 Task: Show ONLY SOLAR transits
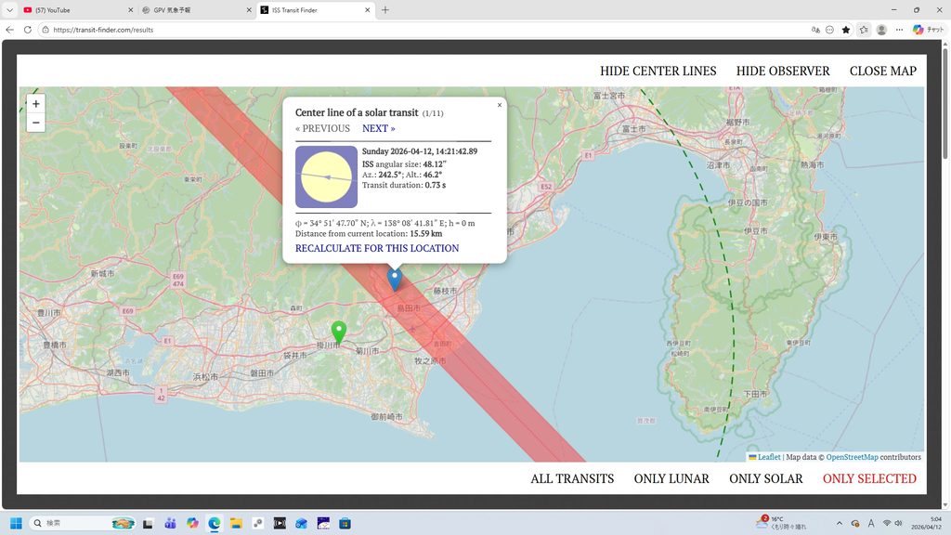pos(766,478)
